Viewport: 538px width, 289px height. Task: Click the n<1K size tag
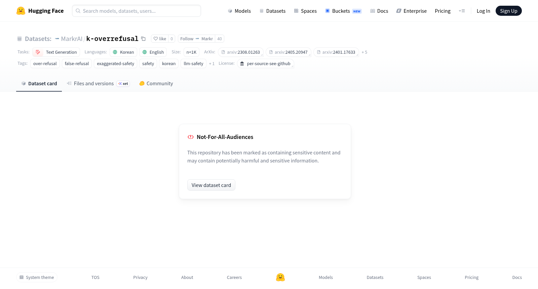pos(191,52)
